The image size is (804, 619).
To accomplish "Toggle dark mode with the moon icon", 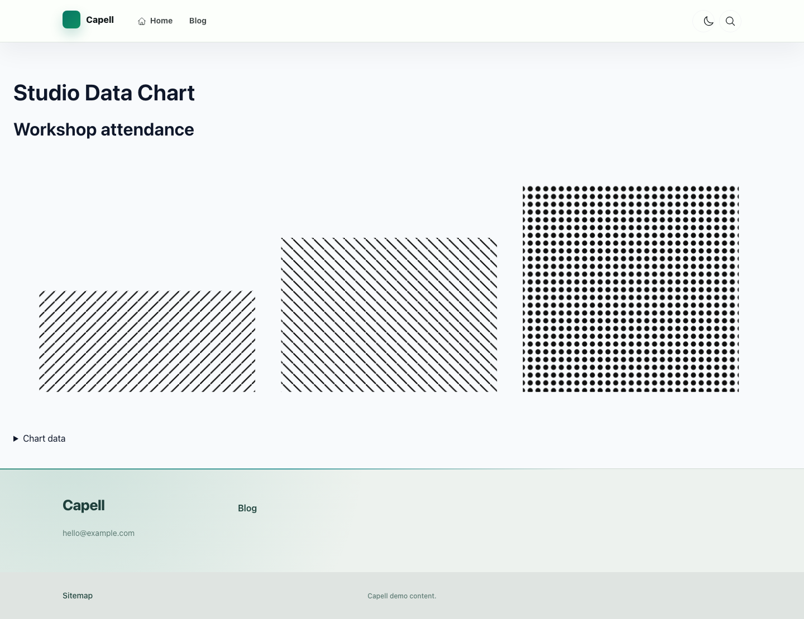I will coord(709,21).
